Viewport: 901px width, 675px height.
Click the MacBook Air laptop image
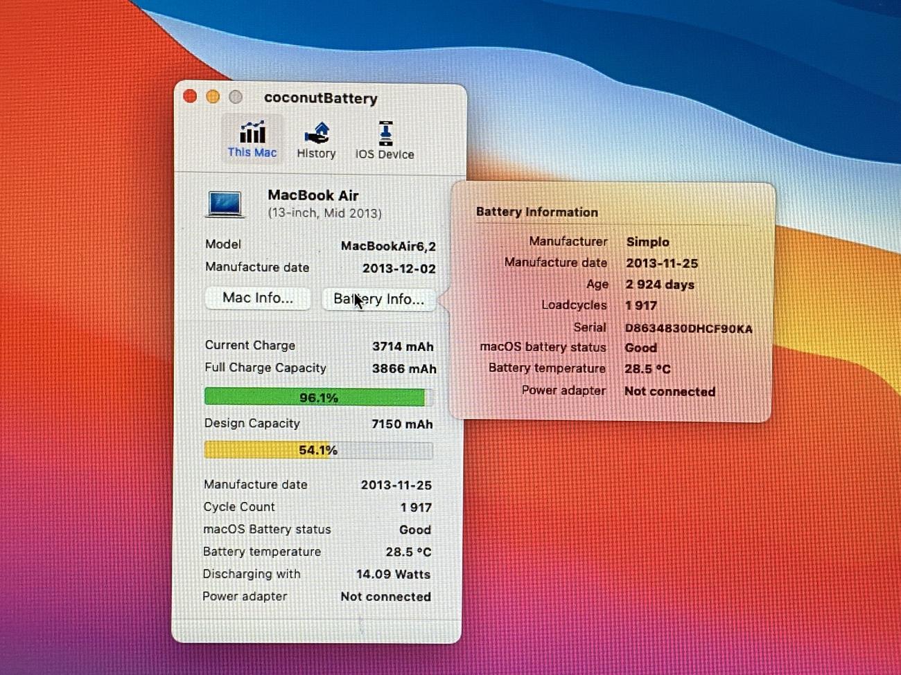pyautogui.click(x=225, y=204)
